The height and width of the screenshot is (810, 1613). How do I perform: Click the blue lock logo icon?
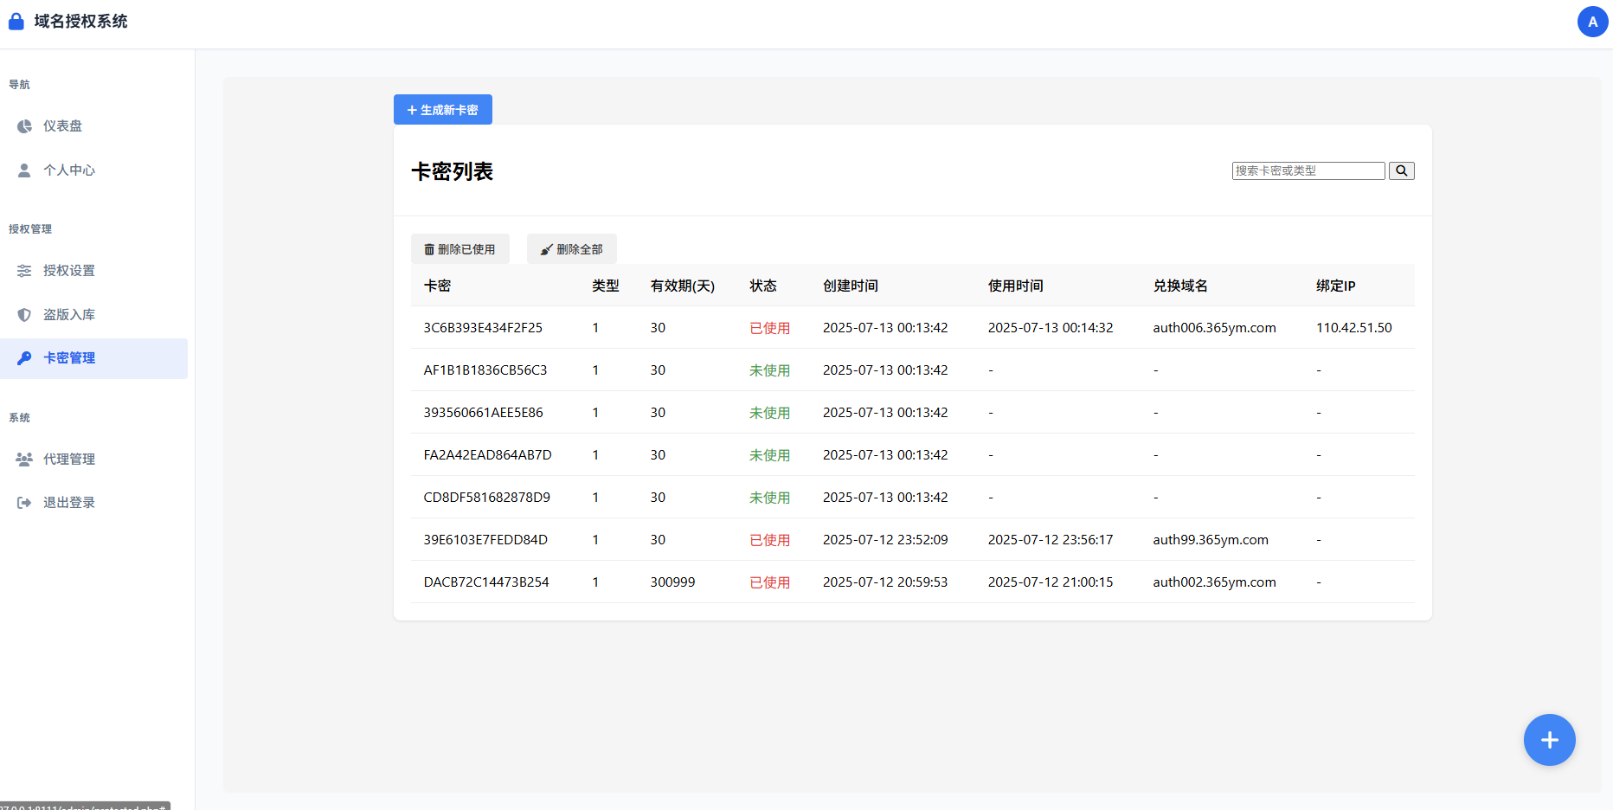pos(16,22)
